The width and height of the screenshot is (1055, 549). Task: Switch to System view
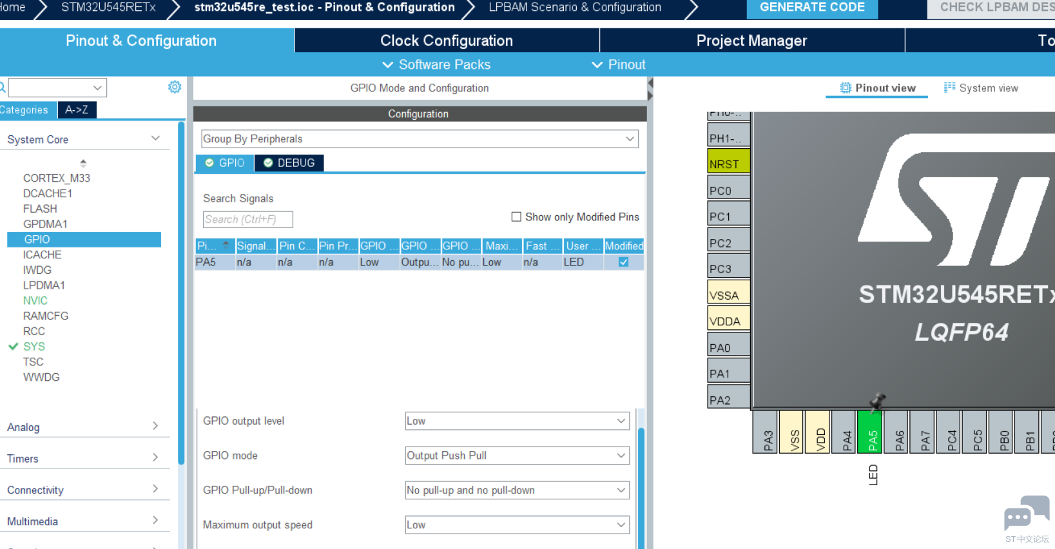pyautogui.click(x=982, y=88)
